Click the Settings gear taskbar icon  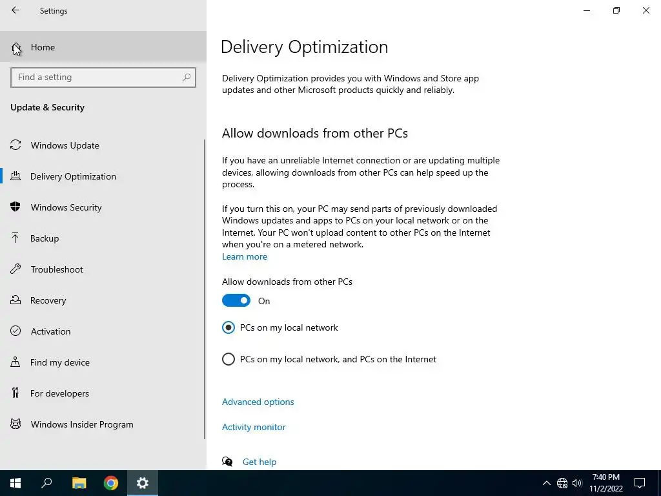pos(143,483)
